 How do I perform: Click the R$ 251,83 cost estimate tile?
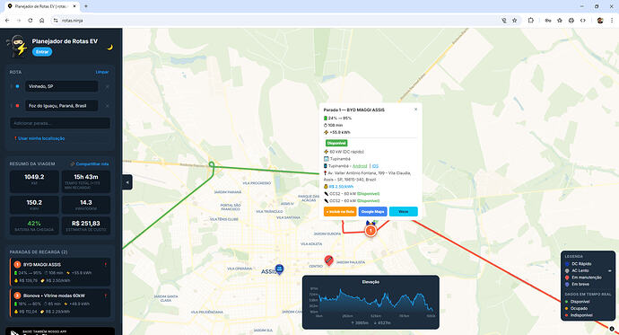click(x=86, y=225)
